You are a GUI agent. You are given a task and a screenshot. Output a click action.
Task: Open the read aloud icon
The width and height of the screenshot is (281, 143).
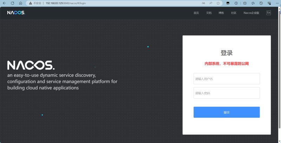(211, 3)
